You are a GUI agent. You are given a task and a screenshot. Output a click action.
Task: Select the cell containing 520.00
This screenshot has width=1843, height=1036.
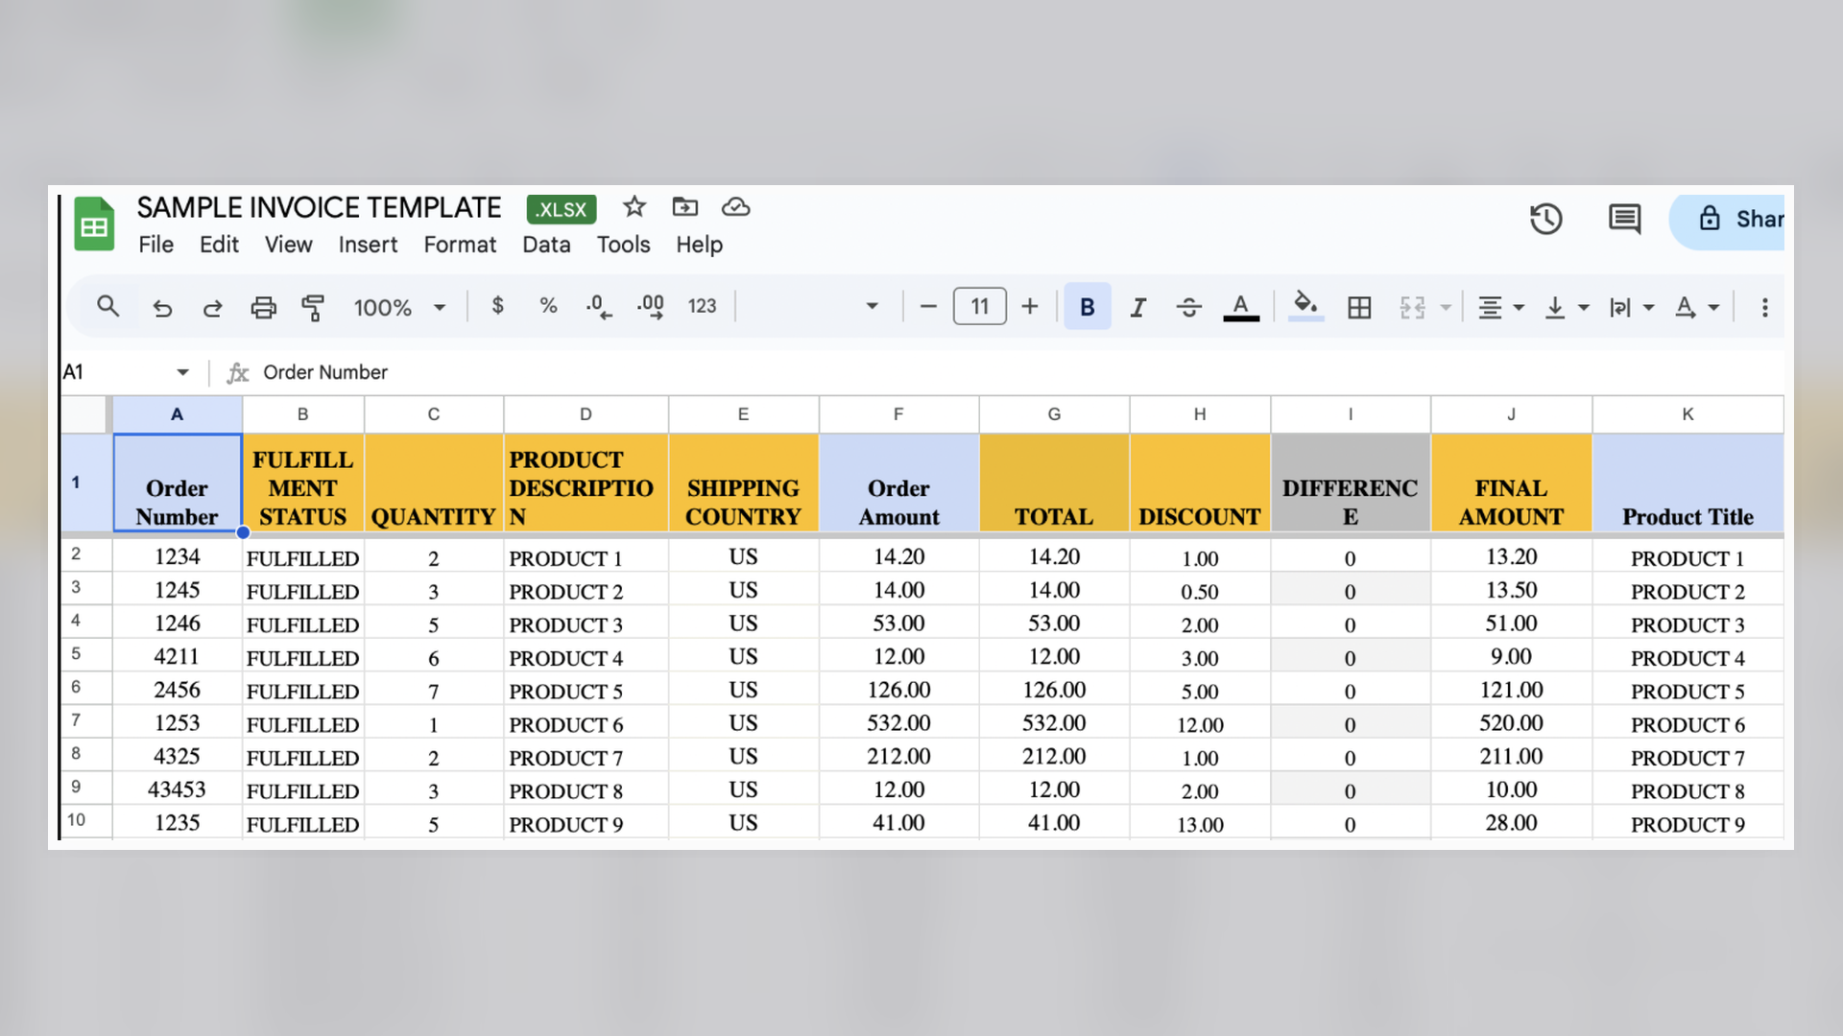coord(1511,723)
